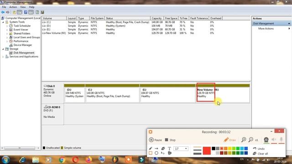Click the Back arrow in the toolbar

[x=3, y=12]
